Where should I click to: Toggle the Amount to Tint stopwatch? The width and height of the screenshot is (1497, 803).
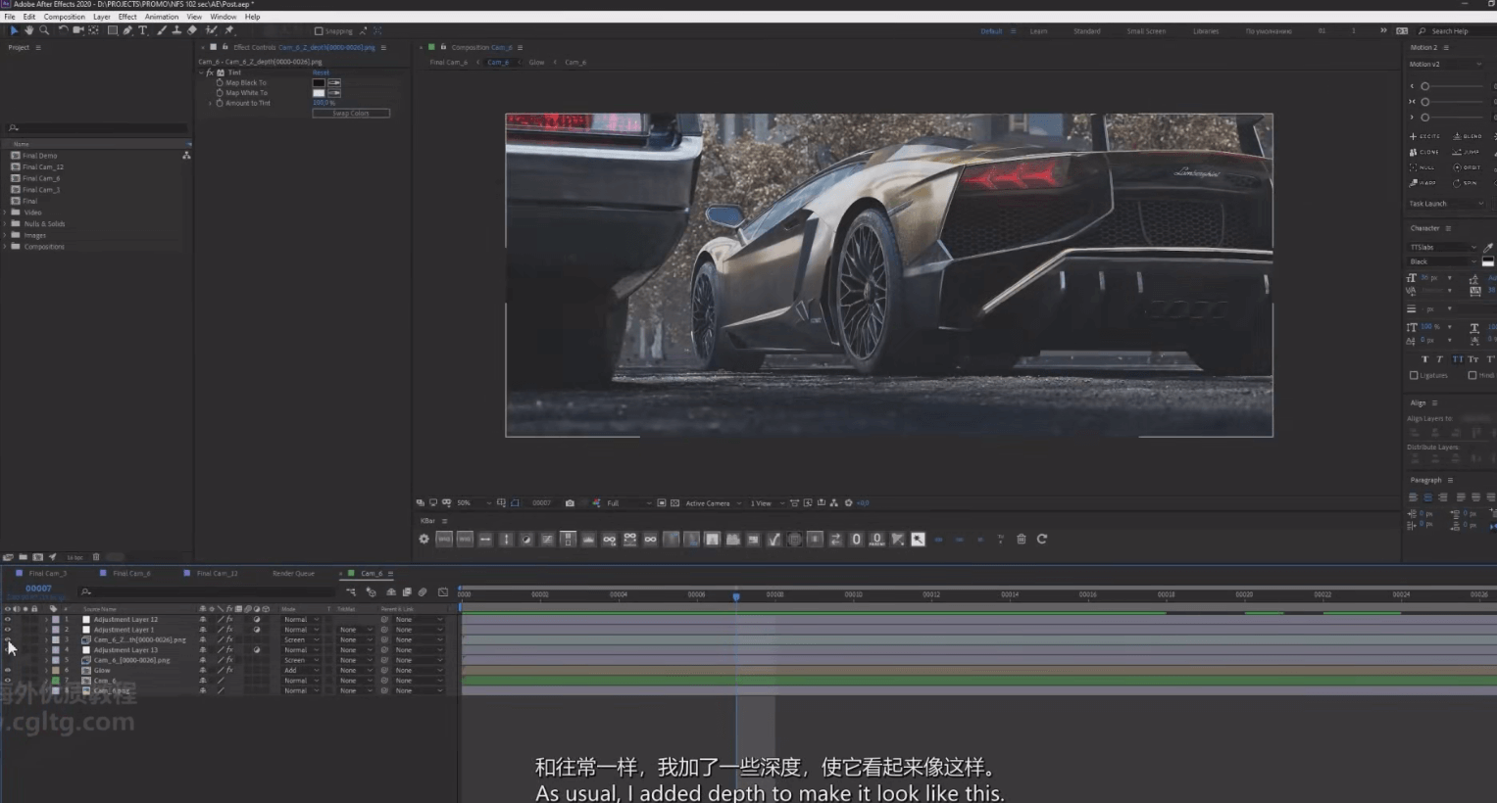tap(220, 103)
